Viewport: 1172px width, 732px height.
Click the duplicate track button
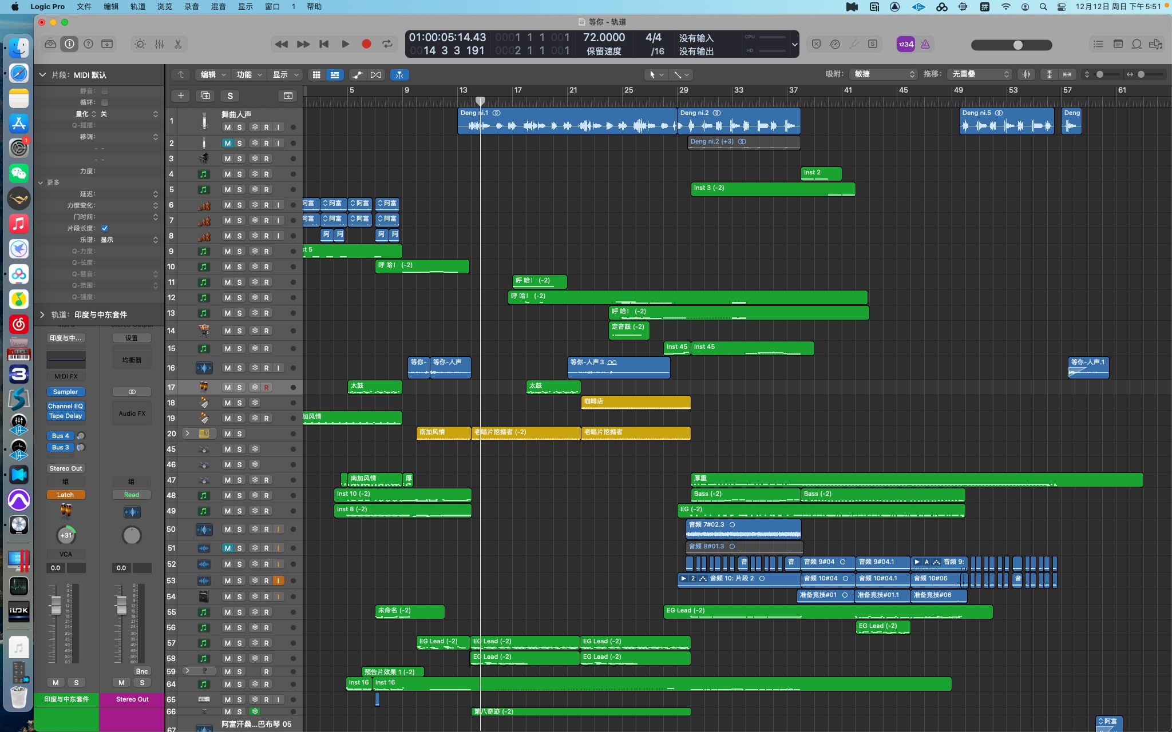(x=205, y=96)
